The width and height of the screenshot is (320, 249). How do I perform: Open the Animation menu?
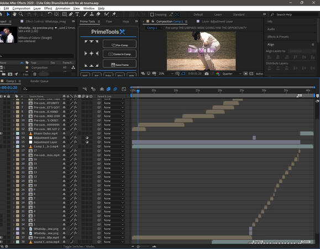point(62,8)
